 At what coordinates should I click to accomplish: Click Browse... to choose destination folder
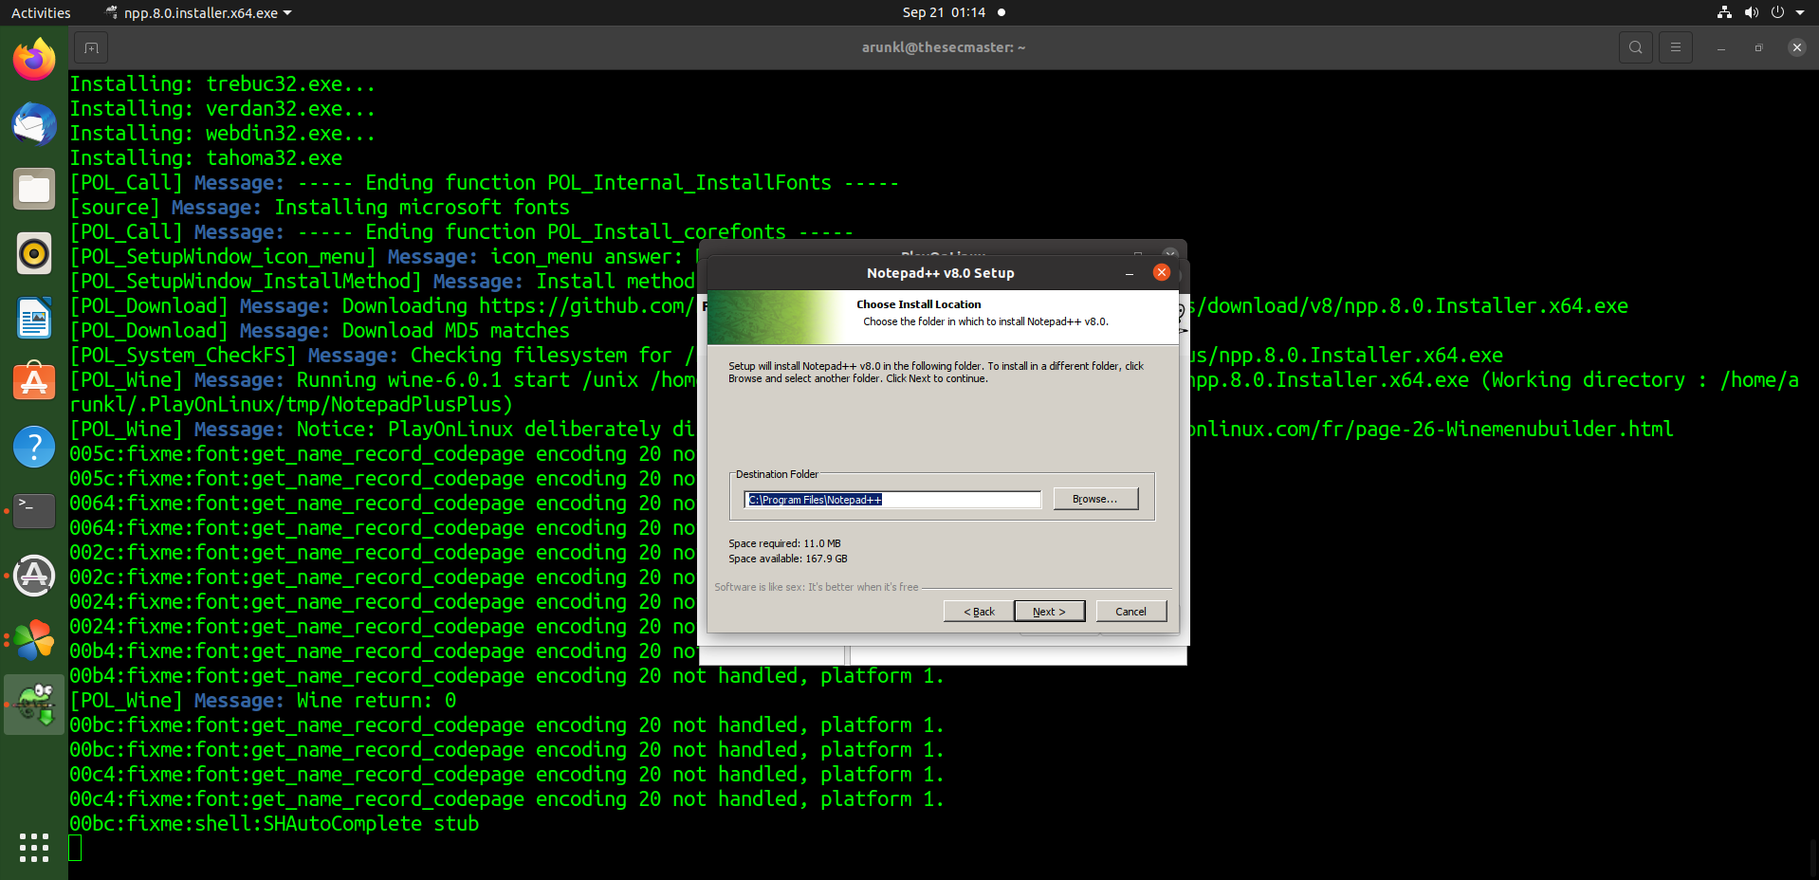(1095, 499)
